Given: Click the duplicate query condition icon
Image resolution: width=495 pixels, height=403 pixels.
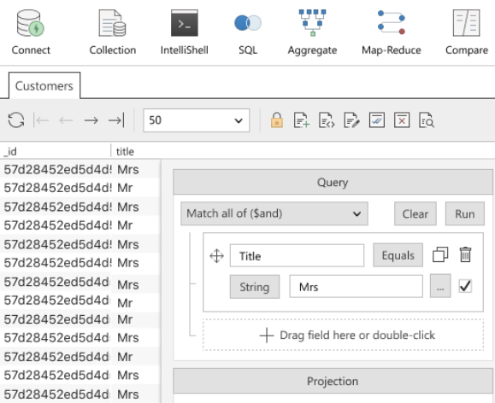Looking at the screenshot, I should click(x=440, y=254).
